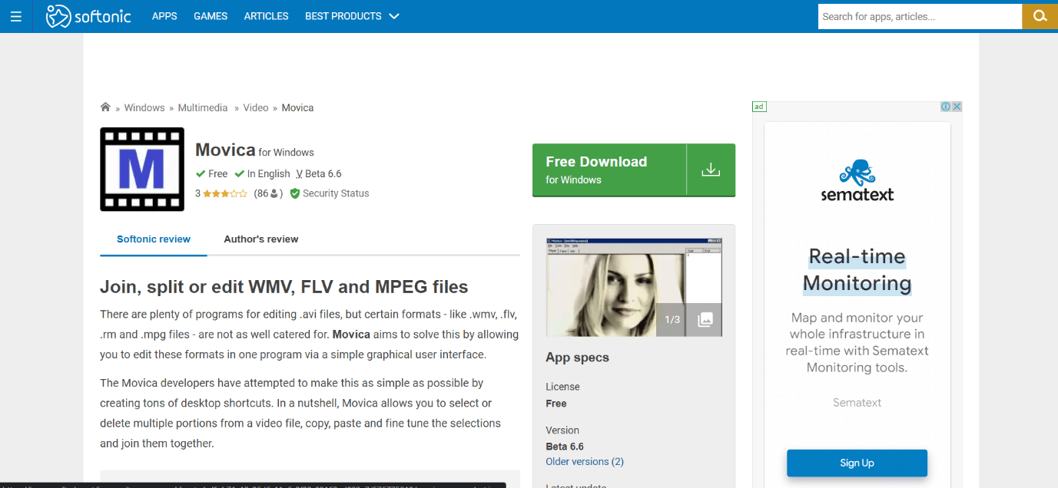
Task: Open the screenshot gallery icon
Action: pos(704,320)
